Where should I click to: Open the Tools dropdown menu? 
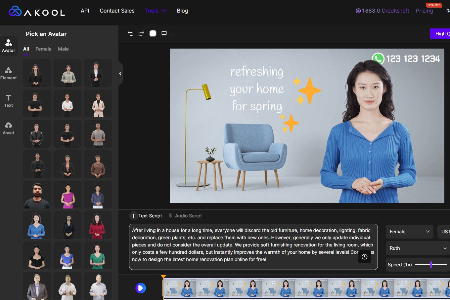[156, 11]
